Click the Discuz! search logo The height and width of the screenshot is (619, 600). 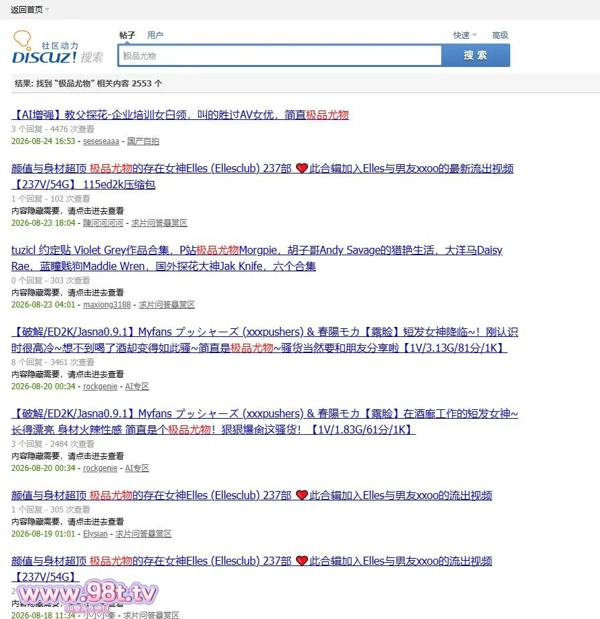(58, 48)
